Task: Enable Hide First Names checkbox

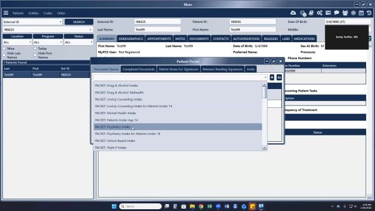Action: click(x=35, y=55)
